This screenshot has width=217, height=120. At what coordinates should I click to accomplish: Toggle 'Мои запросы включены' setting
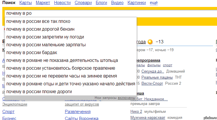tap(126, 98)
